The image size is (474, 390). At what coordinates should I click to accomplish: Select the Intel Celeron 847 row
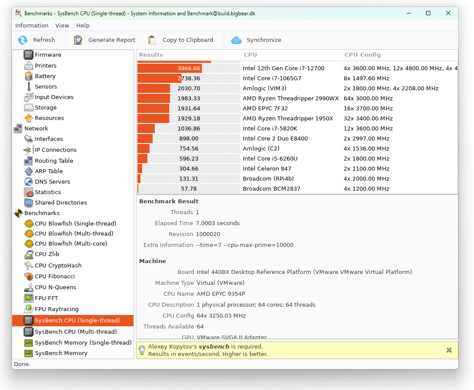tap(297, 168)
